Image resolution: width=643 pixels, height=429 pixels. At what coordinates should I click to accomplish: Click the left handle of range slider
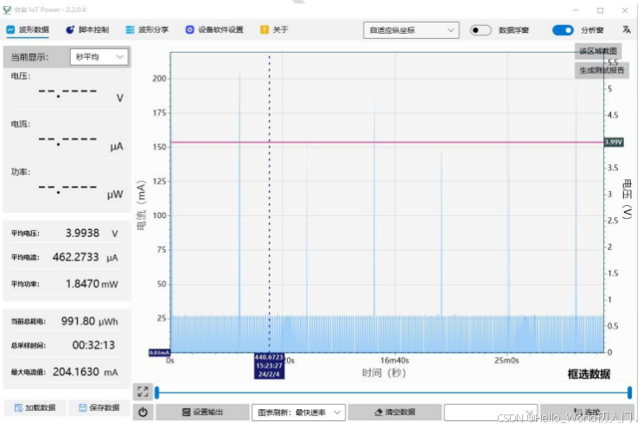point(156,393)
